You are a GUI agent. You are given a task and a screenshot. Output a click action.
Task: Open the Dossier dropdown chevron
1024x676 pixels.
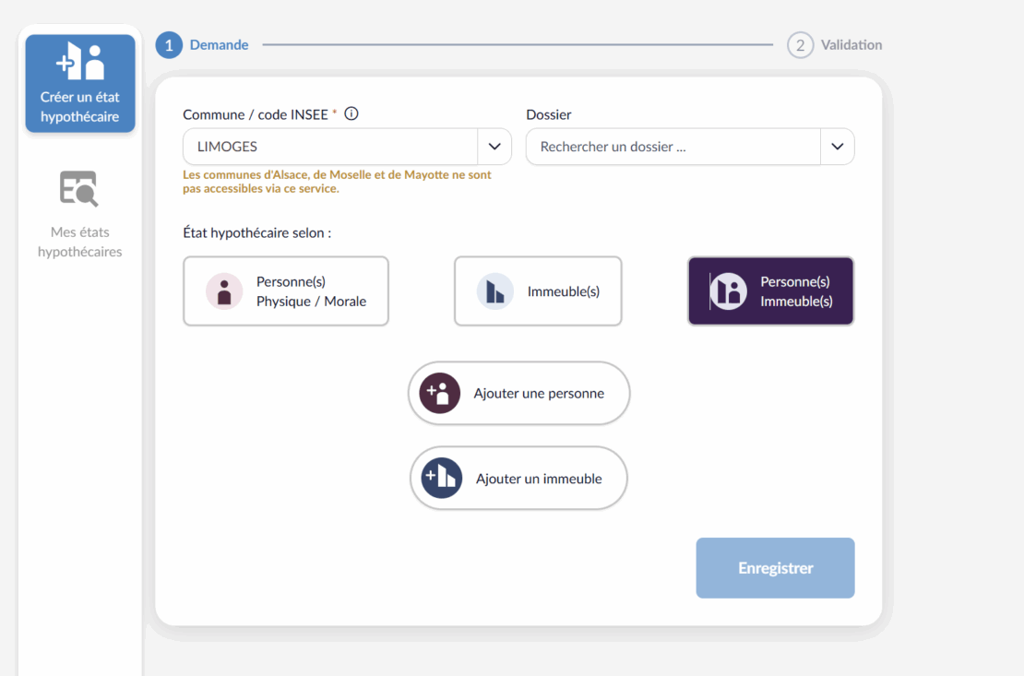(x=837, y=147)
